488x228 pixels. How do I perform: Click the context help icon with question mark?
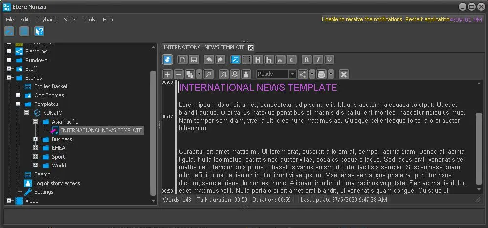[x=39, y=31]
